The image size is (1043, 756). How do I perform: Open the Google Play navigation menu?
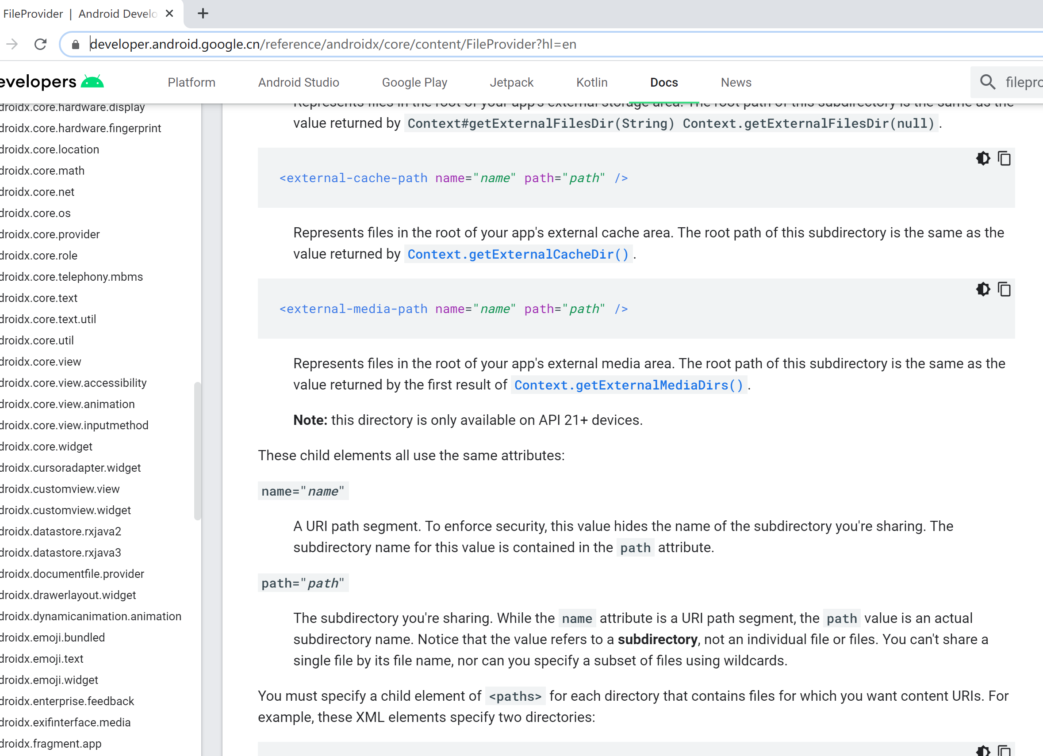(414, 82)
